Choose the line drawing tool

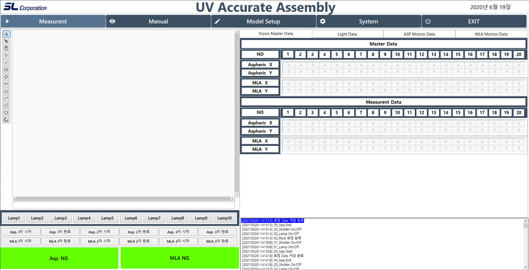click(x=6, y=63)
